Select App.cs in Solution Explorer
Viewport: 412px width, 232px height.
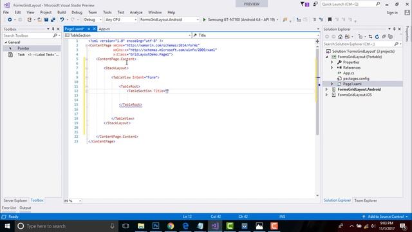pyautogui.click(x=348, y=73)
